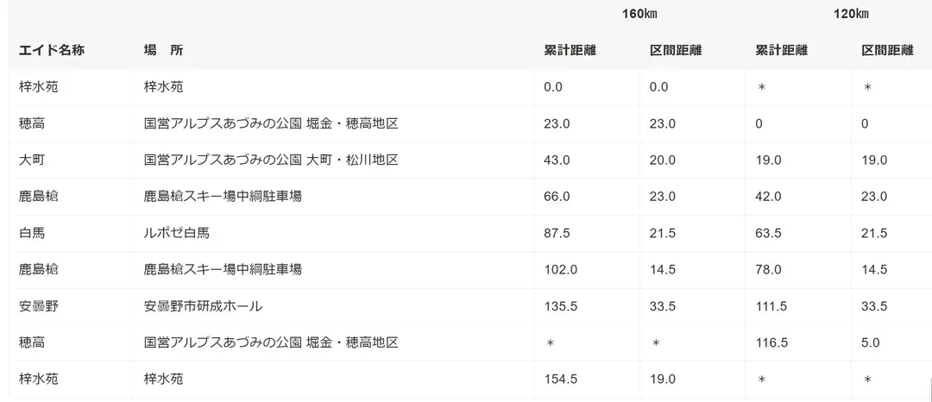Click the 78.0 distance cell
The width and height of the screenshot is (932, 402).
768,269
